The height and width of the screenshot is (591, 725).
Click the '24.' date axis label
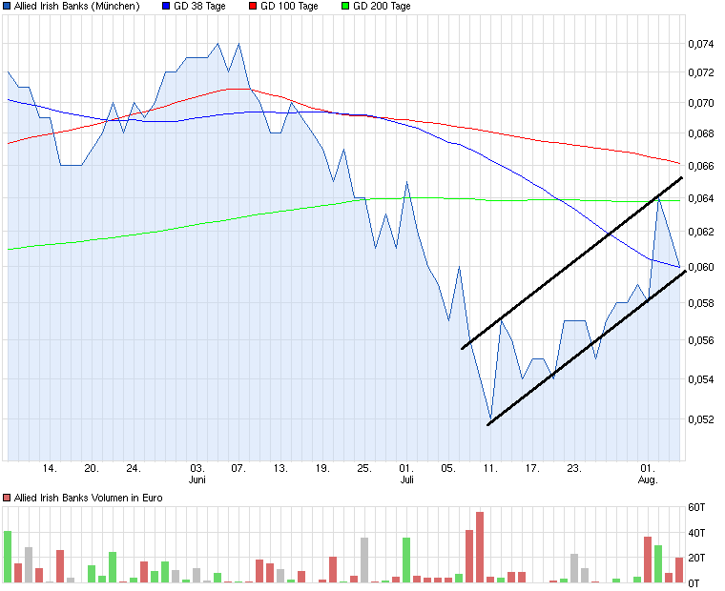tap(134, 469)
